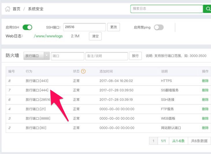
Task: Toggle the enable SSH switch
Action: coord(27,27)
